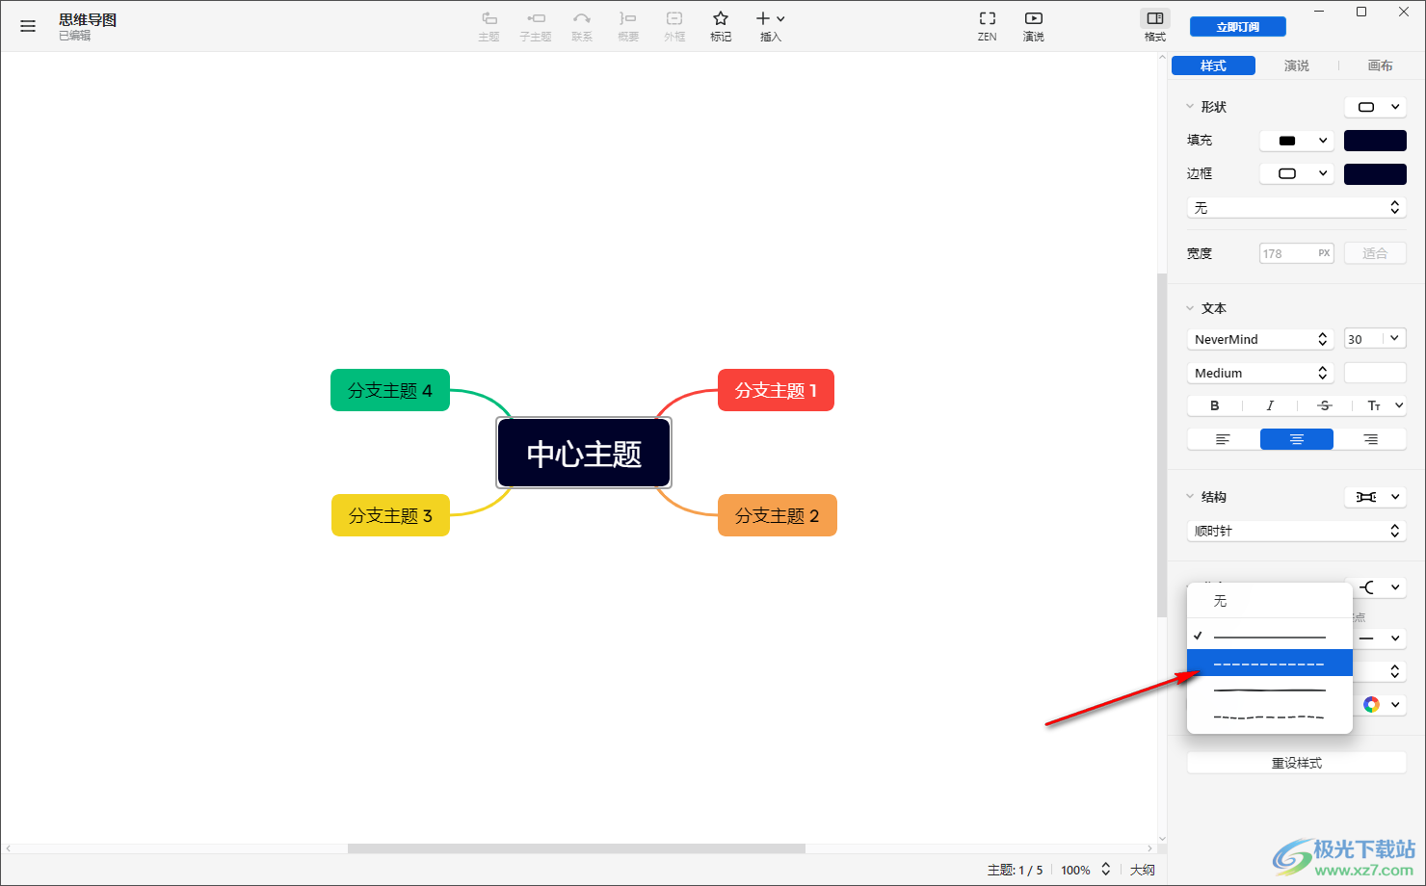
Task: Open the hamburger main menu
Action: [28, 26]
